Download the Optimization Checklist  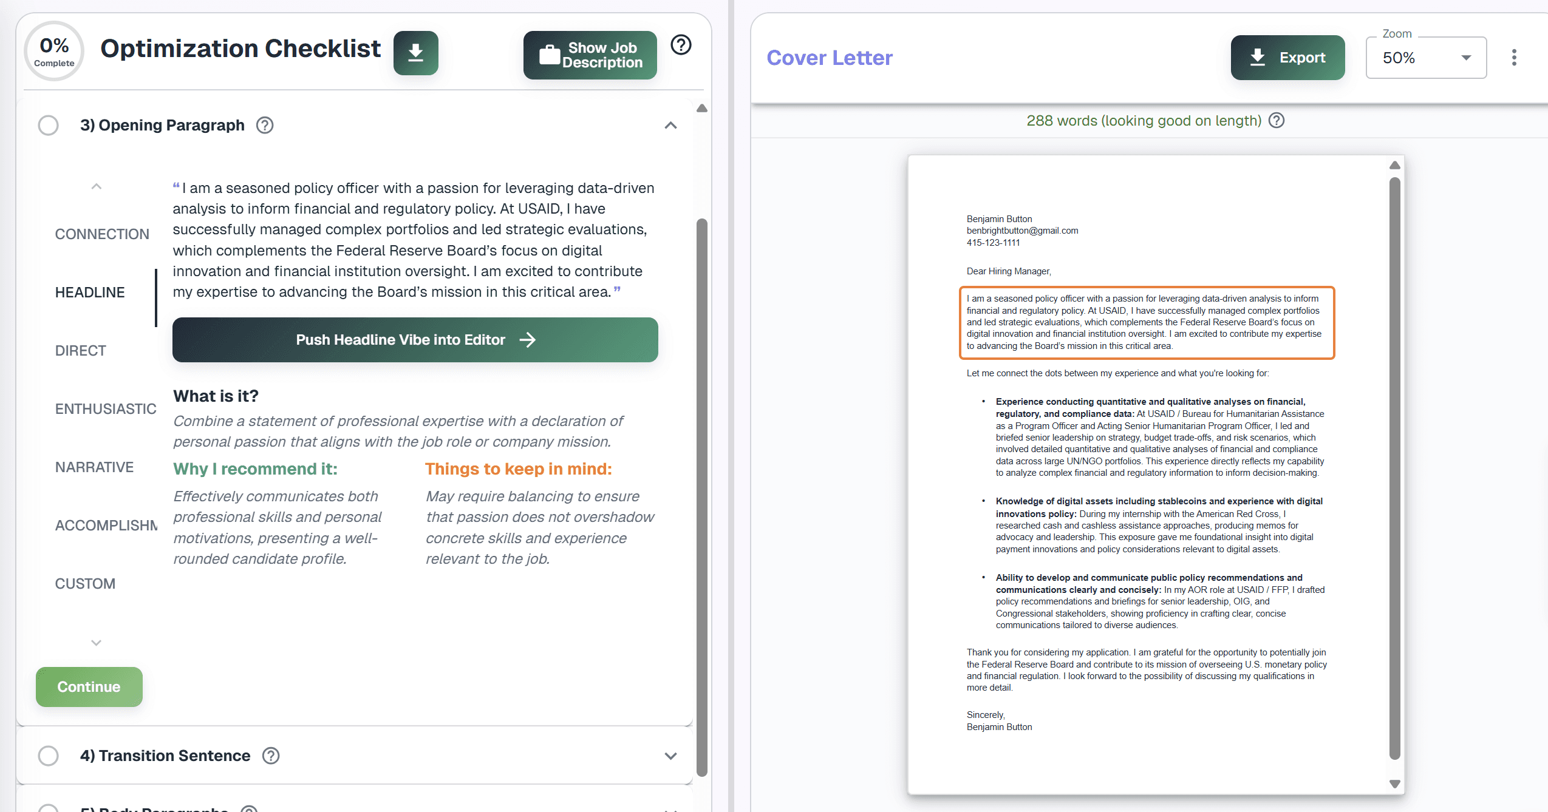point(415,53)
